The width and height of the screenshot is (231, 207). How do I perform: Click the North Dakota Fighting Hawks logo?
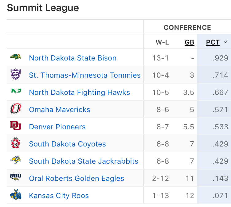15,91
